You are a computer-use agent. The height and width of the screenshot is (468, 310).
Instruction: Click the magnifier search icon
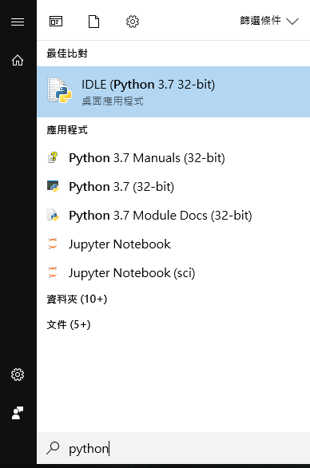53,448
